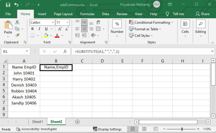This screenshot has height=133, width=216.
Task: Add a new sheet with plus icon
Action: 77,122
